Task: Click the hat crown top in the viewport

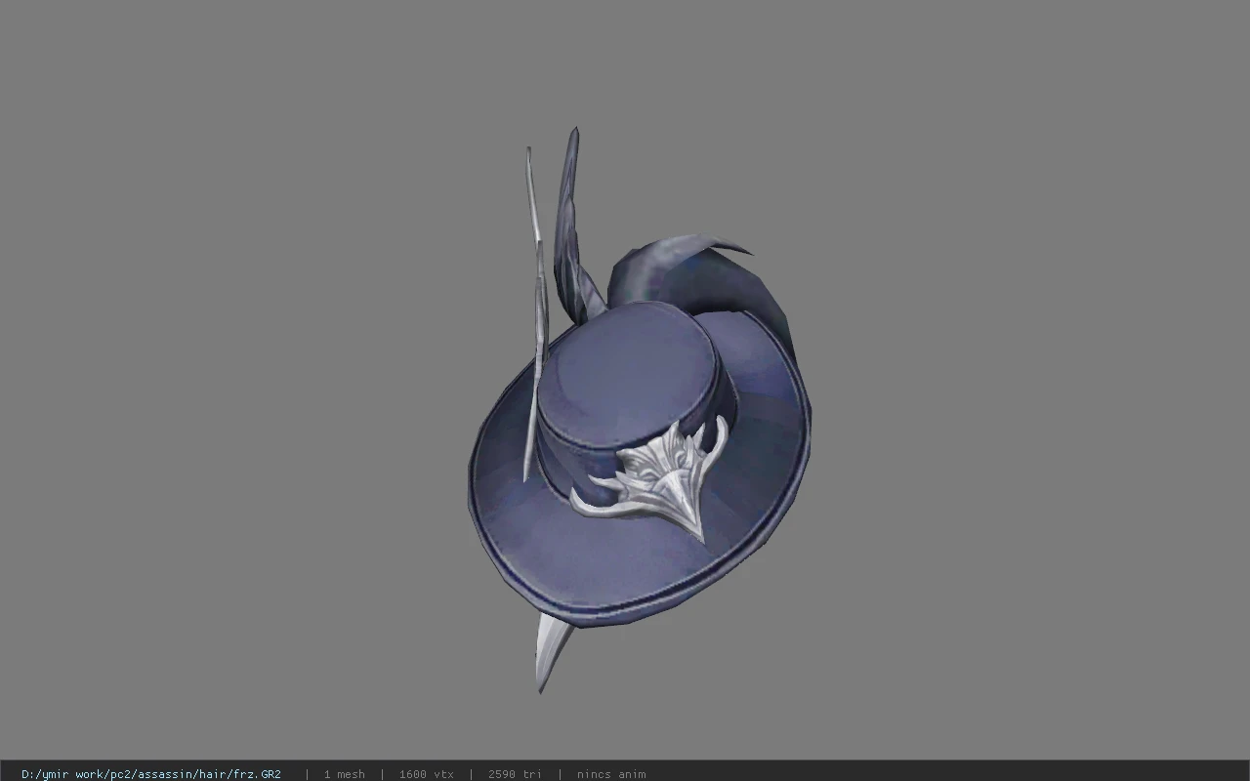Action: point(630,374)
